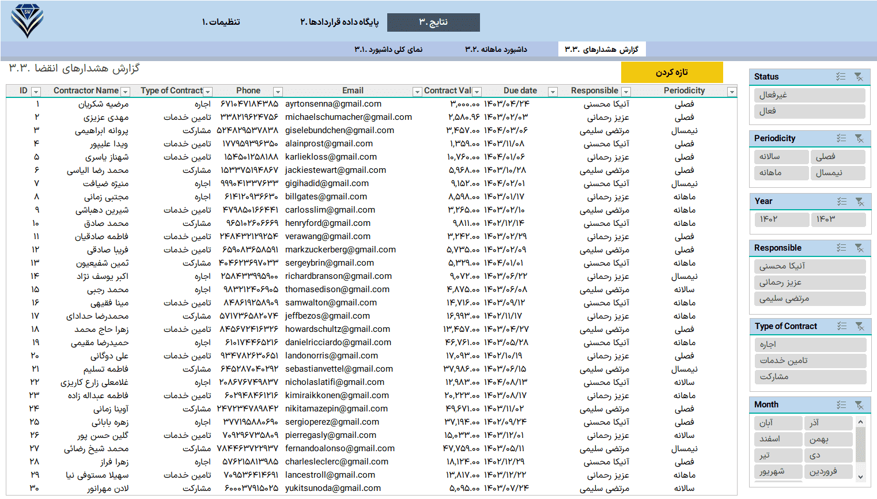877x499 pixels.
Task: Click email michaelschumacher@gmail.com
Action: click(x=349, y=117)
